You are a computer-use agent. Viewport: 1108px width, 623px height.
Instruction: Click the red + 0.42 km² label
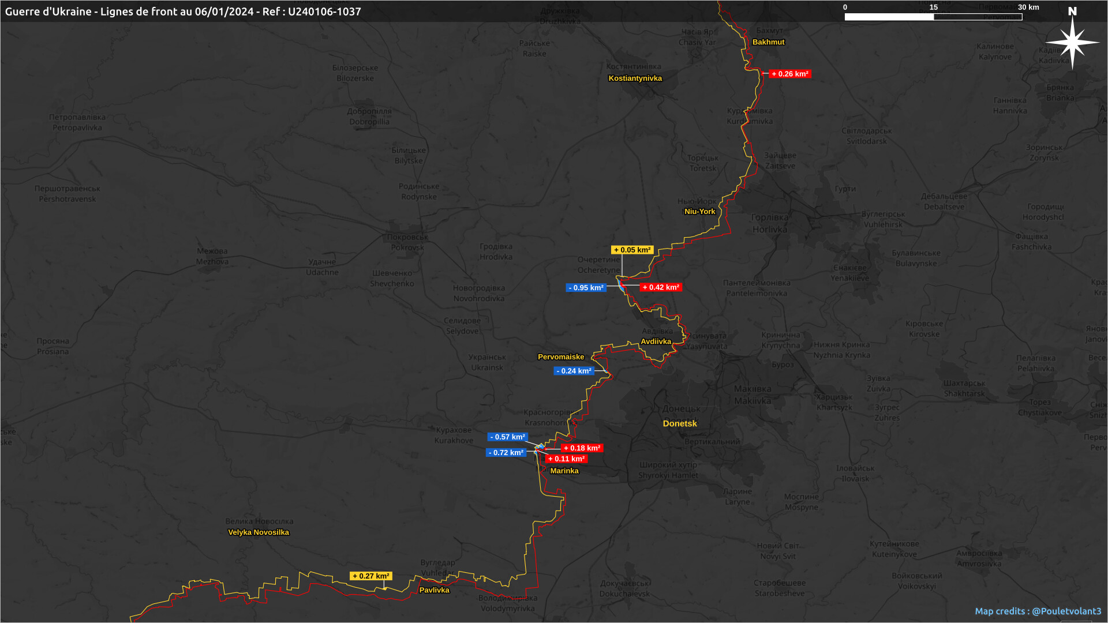coord(661,287)
